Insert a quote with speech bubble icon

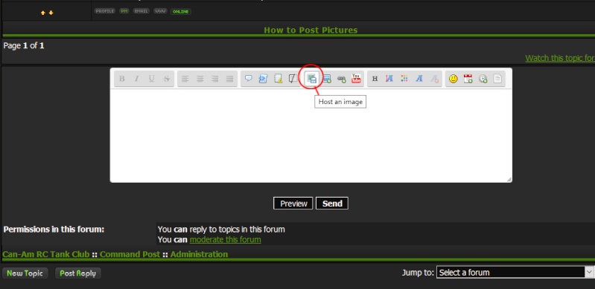pos(248,79)
